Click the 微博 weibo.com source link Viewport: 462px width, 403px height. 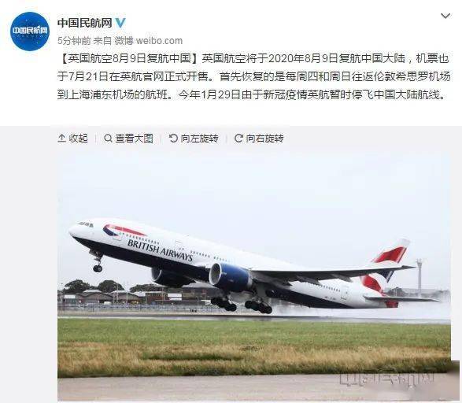[x=149, y=41]
